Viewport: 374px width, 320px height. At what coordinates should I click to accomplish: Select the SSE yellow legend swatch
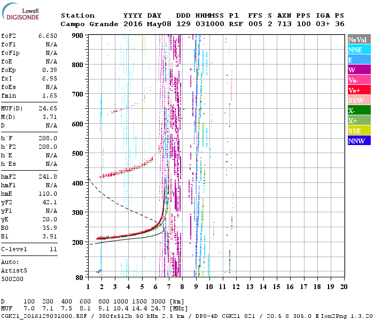coord(359,131)
